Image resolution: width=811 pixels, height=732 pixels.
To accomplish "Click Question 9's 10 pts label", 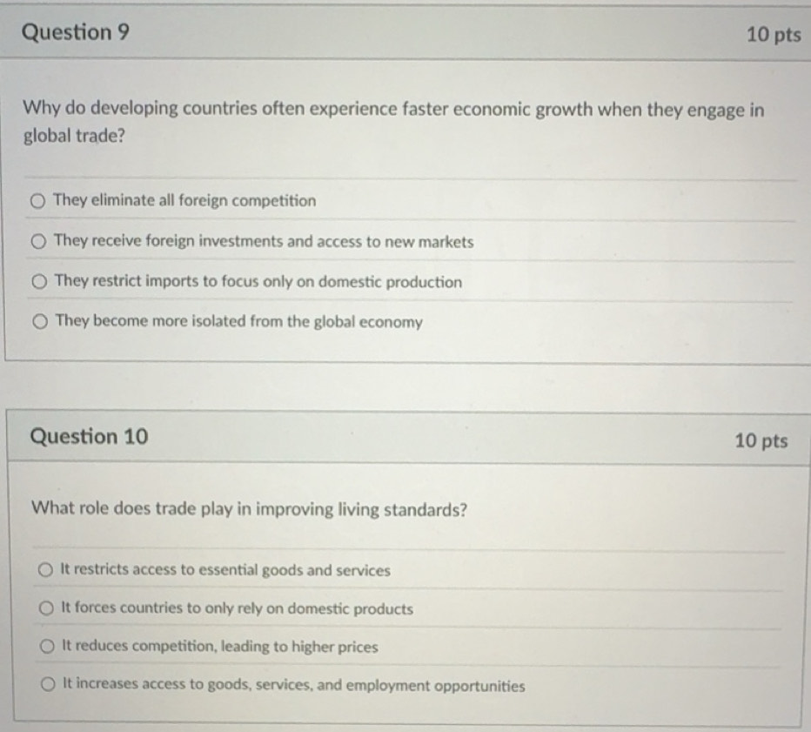I will point(773,35).
